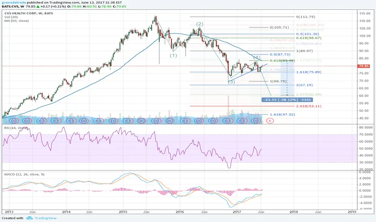Select Fibonacci level 0(105.71)
Viewport: 376px width, 222px height.
click(x=279, y=27)
